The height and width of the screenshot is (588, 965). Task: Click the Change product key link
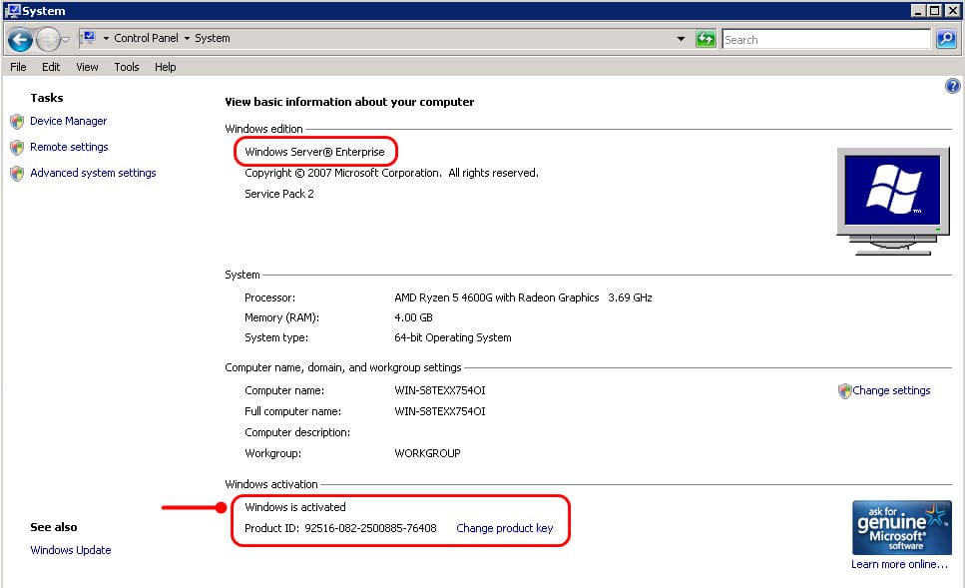coord(505,528)
